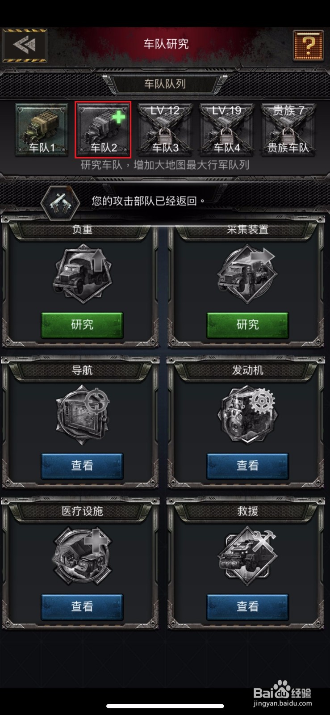Tap the locked 车队4 LV.19 slot
Viewport: 330px width, 715px height.
pos(226,130)
